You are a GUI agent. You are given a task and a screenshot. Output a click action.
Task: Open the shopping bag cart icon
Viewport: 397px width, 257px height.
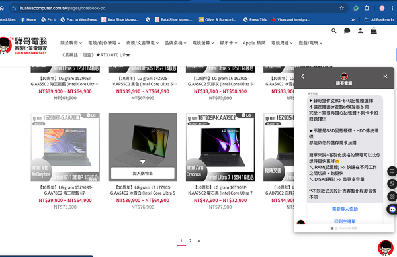coord(374,31)
